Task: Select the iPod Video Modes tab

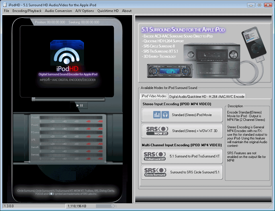Action: [x=154, y=96]
